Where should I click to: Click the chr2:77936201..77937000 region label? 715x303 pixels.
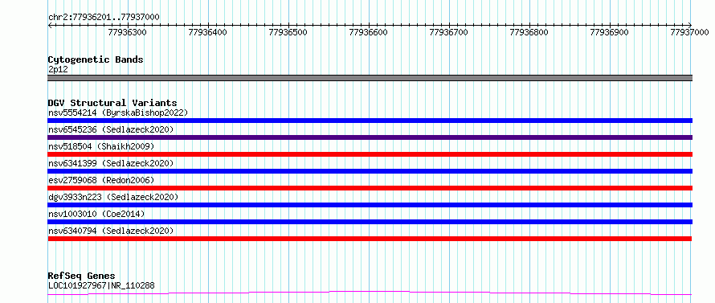tap(104, 17)
